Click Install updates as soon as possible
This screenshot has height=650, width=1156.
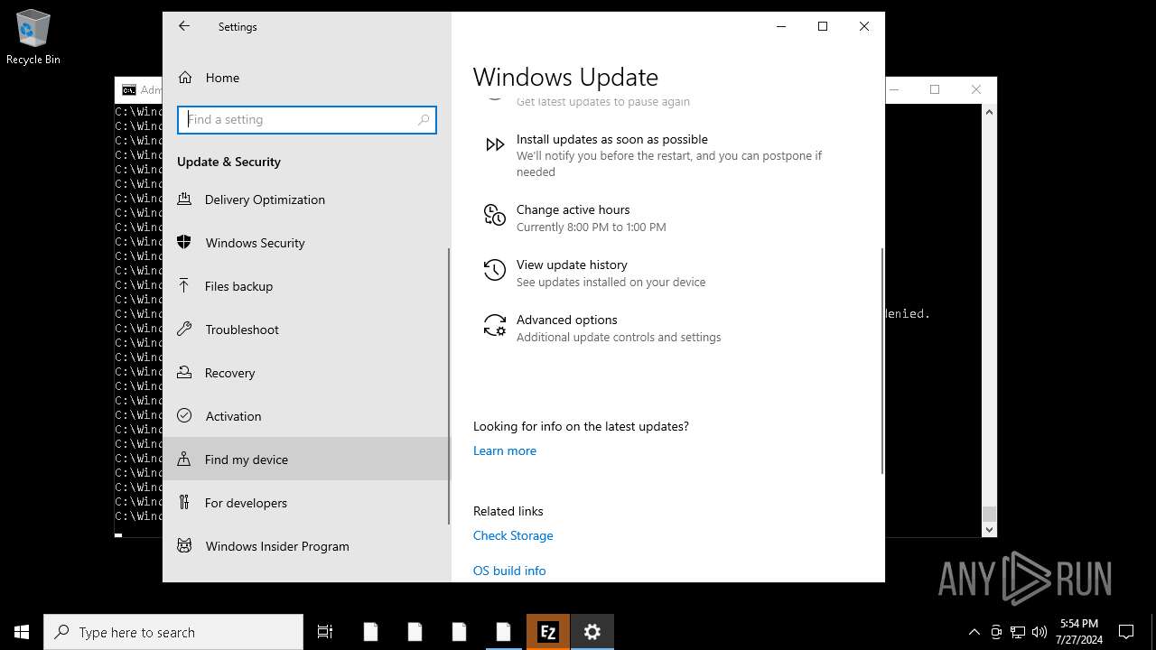point(612,139)
